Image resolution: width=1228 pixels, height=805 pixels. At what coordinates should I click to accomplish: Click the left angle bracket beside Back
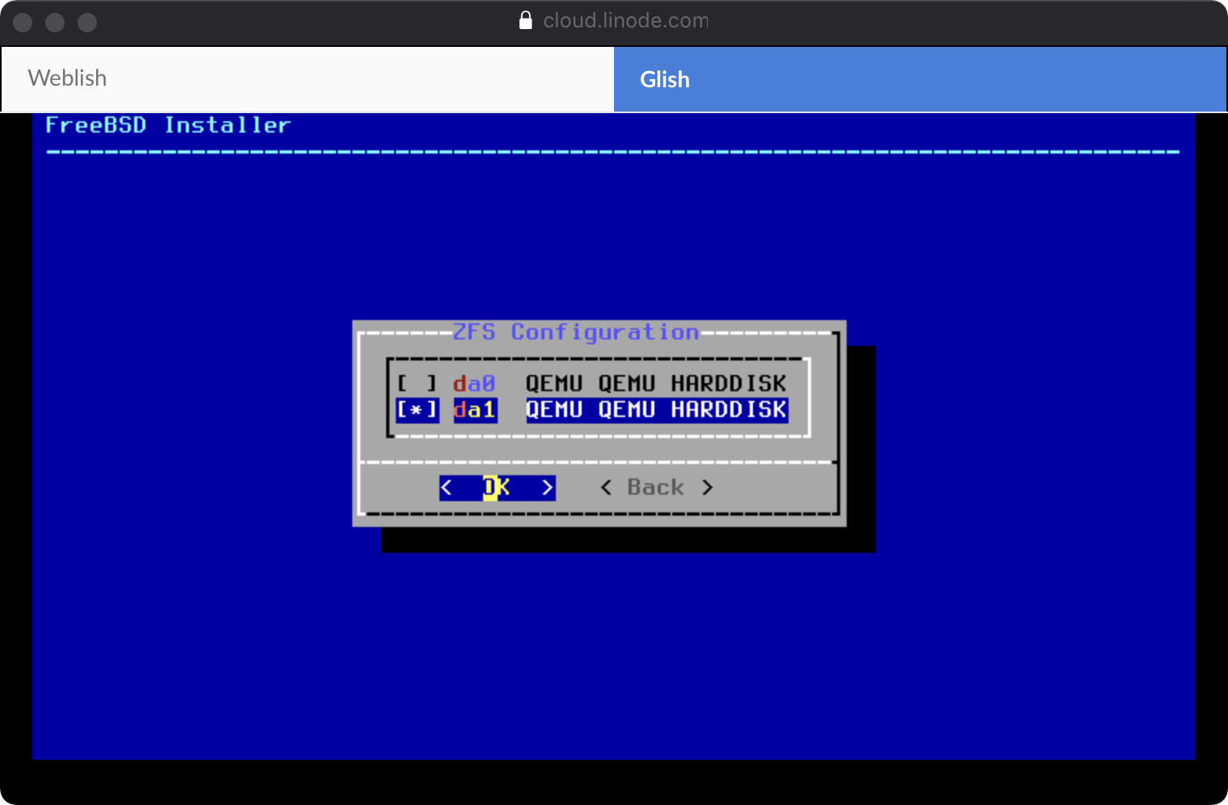606,487
